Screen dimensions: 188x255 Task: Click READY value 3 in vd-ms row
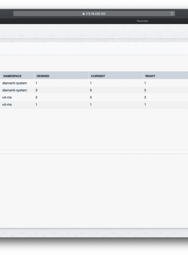tap(145, 97)
